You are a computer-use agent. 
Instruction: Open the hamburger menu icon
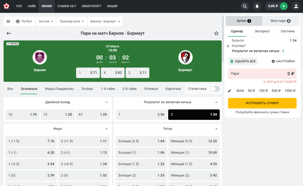(x=8, y=21)
